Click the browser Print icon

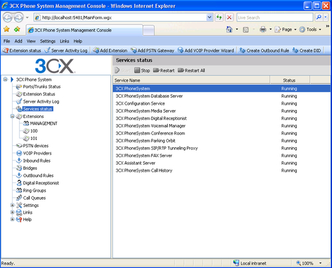coord(263,29)
